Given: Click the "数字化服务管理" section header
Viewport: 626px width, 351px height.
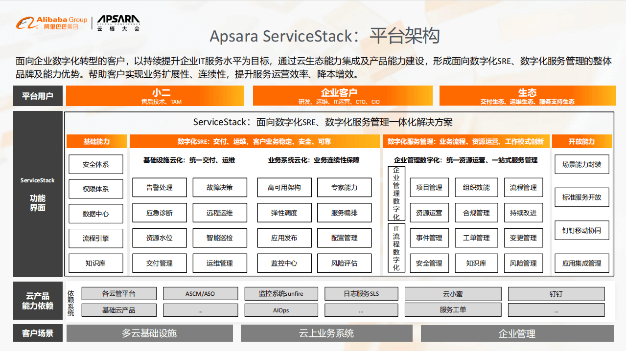Looking at the screenshot, I should tap(465, 142).
